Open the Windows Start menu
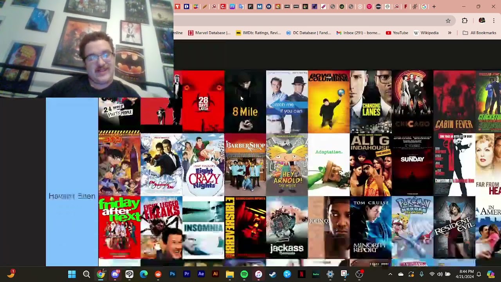Screen dimensions: 501x282 (72, 274)
